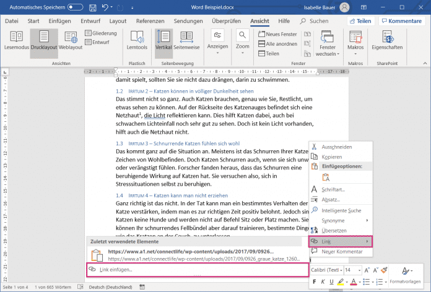Click the save icon in title bar
Image resolution: width=431 pixels, height=292 pixels.
(x=93, y=7)
